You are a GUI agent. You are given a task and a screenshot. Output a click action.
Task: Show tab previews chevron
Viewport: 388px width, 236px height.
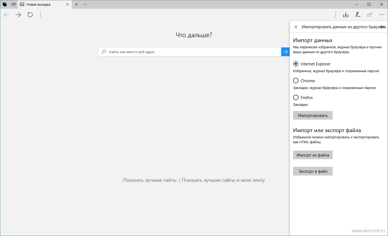85,4
